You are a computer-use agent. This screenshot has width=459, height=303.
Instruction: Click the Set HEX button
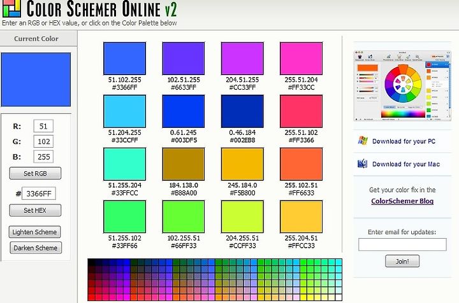(36, 210)
